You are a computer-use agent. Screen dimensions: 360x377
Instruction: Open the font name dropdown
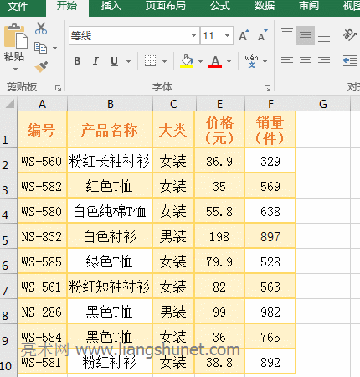tap(193, 35)
